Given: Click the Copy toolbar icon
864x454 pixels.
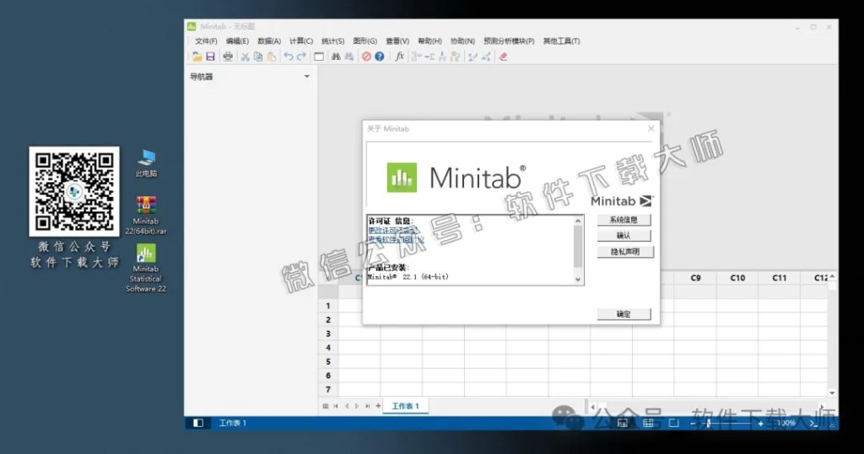Looking at the screenshot, I should [258, 56].
